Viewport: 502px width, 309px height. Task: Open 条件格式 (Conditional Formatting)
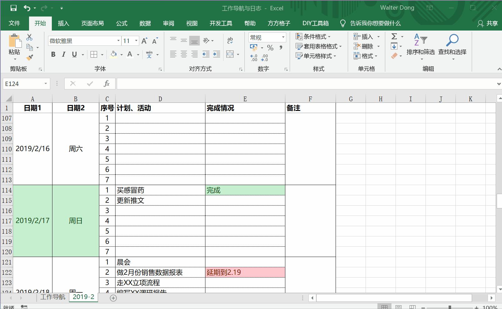[314, 36]
